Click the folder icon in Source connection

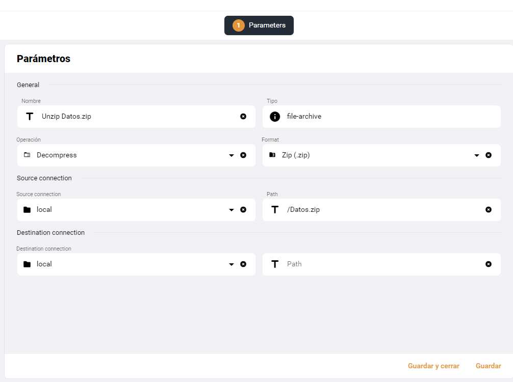(x=27, y=209)
